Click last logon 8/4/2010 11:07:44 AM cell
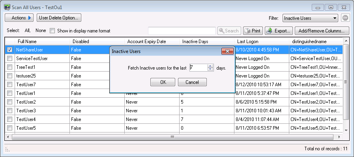 coord(262,119)
